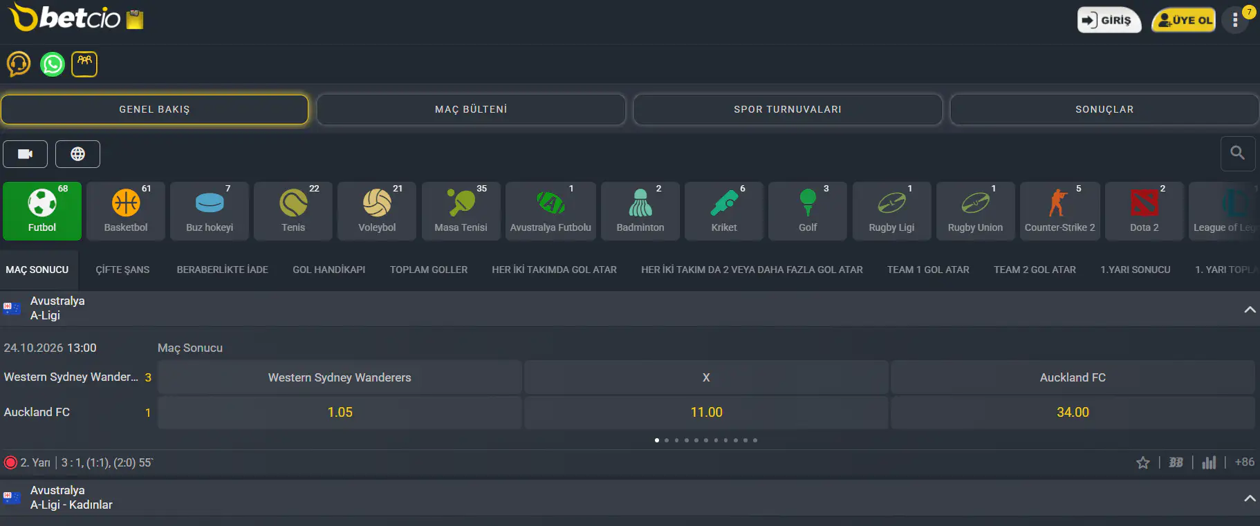Select the Rugby Union sport icon
The image size is (1260, 526).
coord(976,211)
